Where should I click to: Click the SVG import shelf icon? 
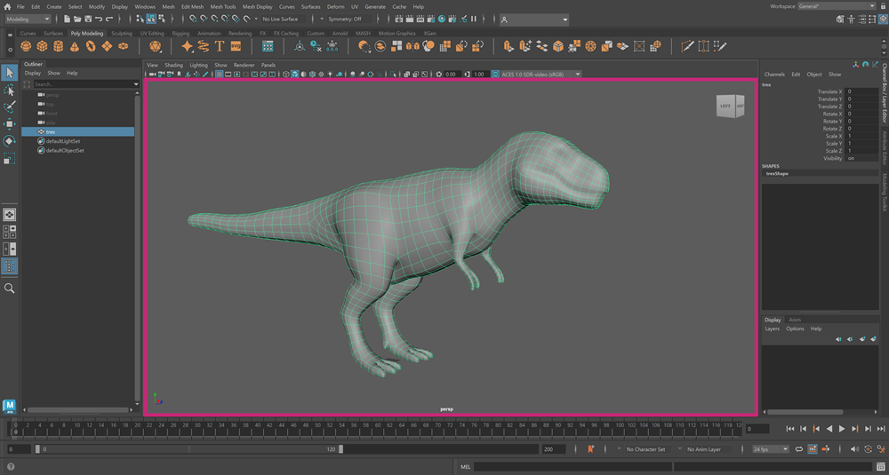pos(236,46)
